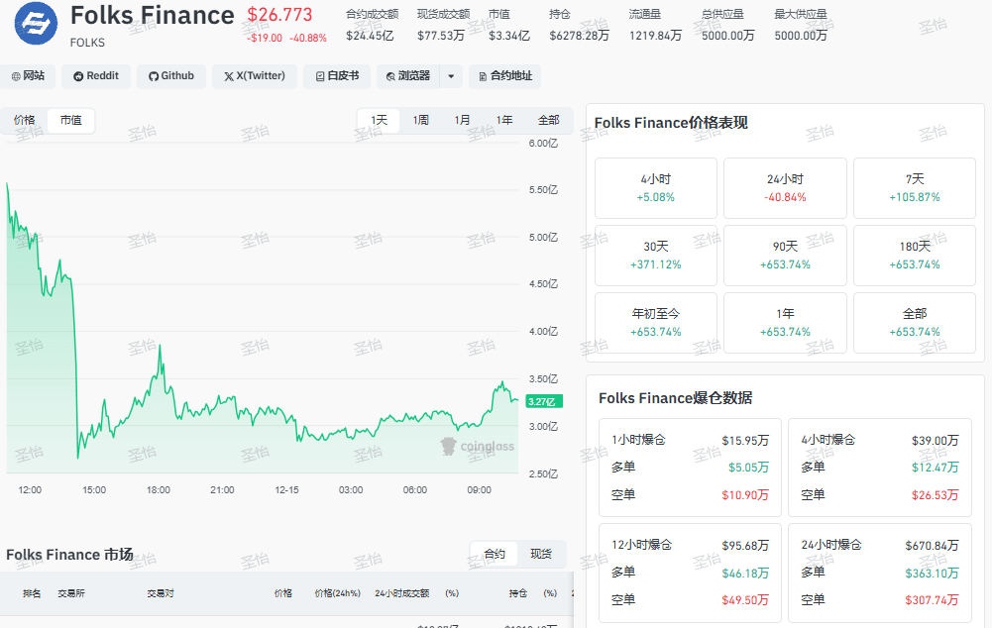
Task: Open the Github link button
Action: click(171, 76)
